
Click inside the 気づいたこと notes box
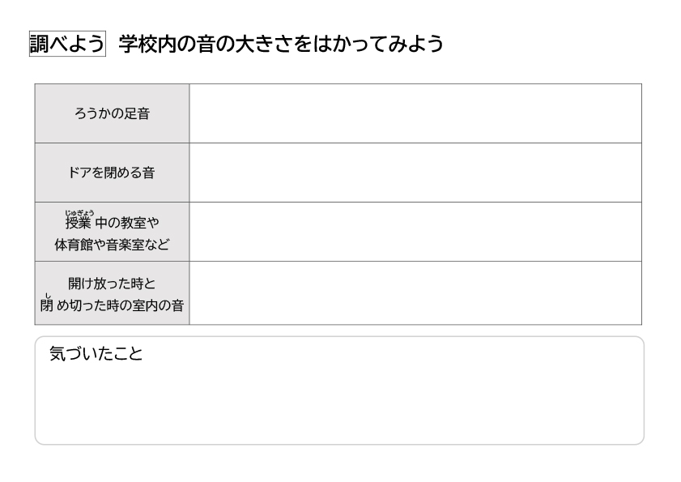(x=339, y=390)
